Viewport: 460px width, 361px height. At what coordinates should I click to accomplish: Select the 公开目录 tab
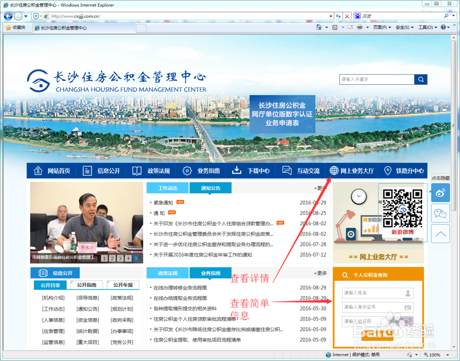50,285
